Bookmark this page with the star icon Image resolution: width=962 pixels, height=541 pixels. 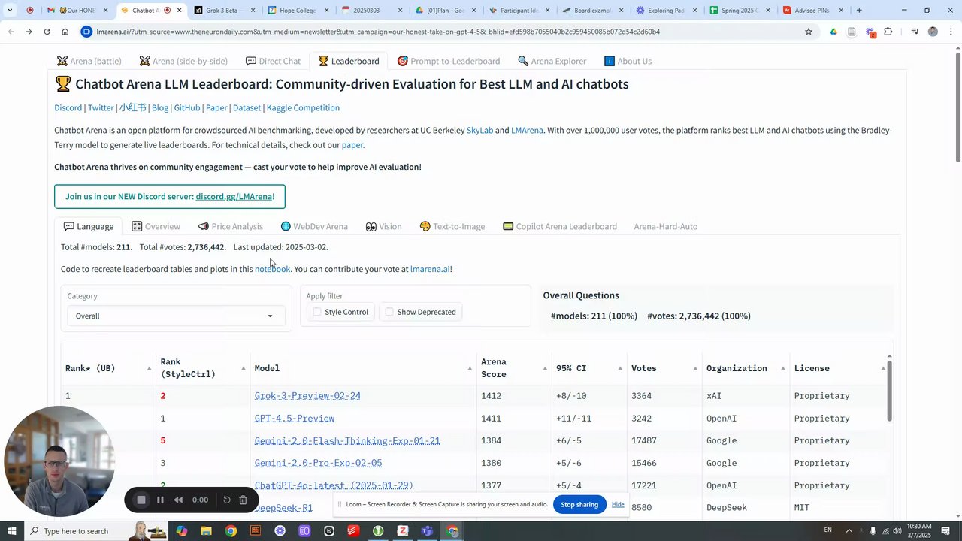[809, 32]
